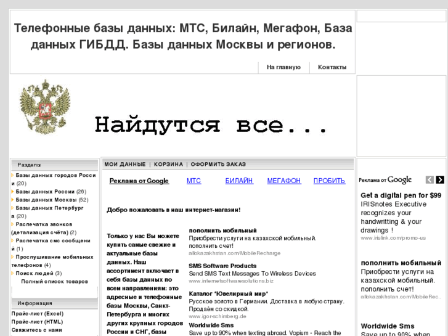Go to previous Google ad arrow
This screenshot has height=336, width=448.
430,179
